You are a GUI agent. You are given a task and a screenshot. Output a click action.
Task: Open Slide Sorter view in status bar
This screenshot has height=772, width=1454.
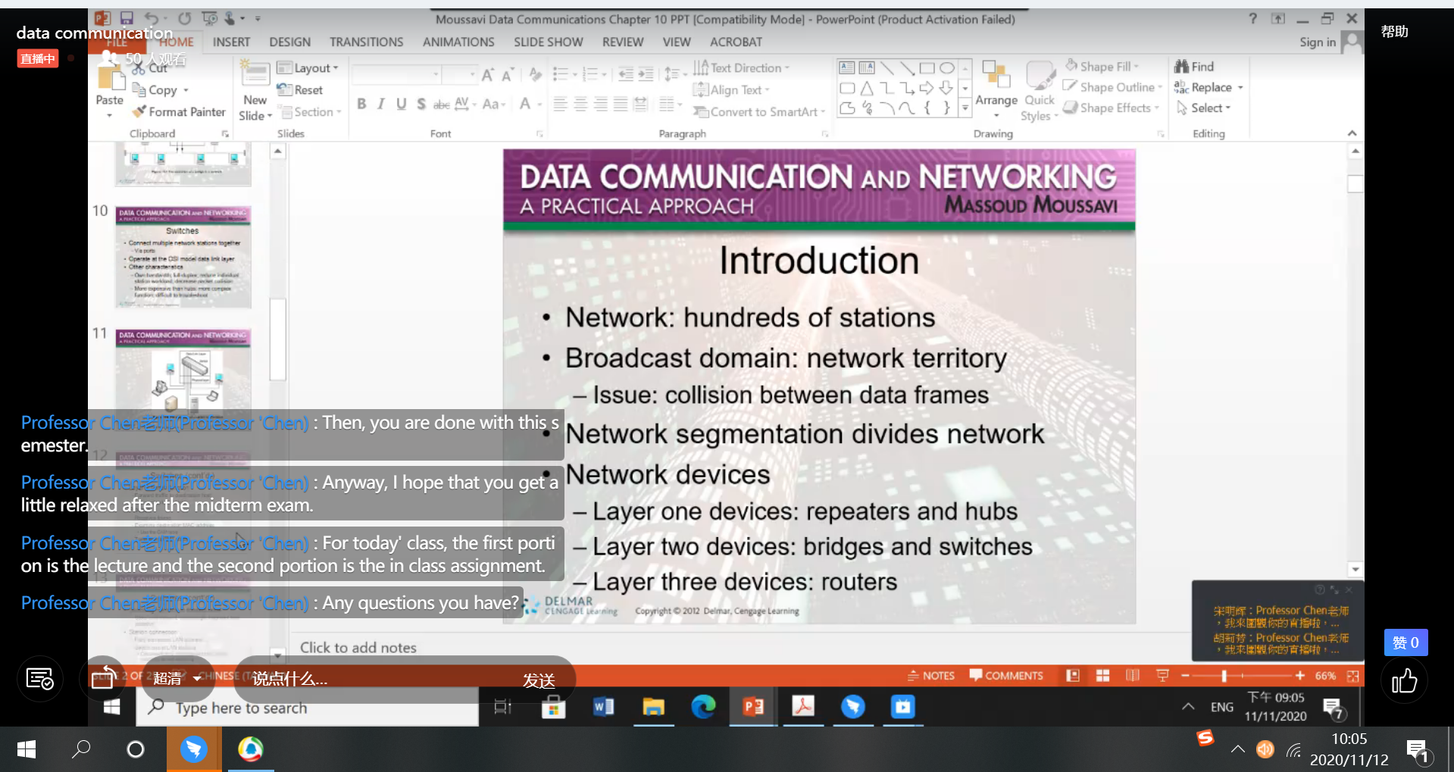[x=1102, y=676]
